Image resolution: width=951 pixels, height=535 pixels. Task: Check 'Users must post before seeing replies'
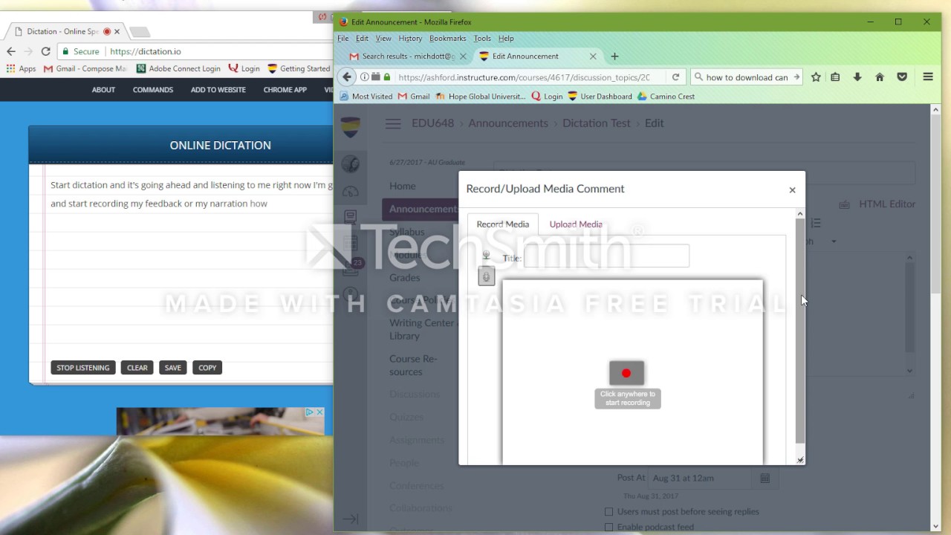609,511
